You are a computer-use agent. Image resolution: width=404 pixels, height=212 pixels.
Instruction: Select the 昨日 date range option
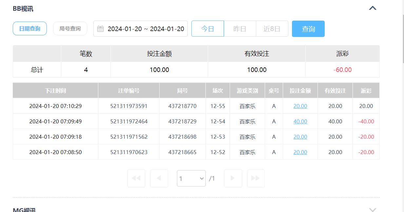click(x=240, y=29)
